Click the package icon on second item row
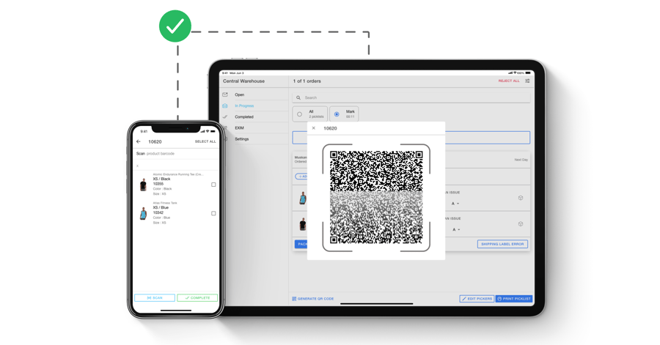Image resolution: width=660 pixels, height=345 pixels. tap(521, 224)
